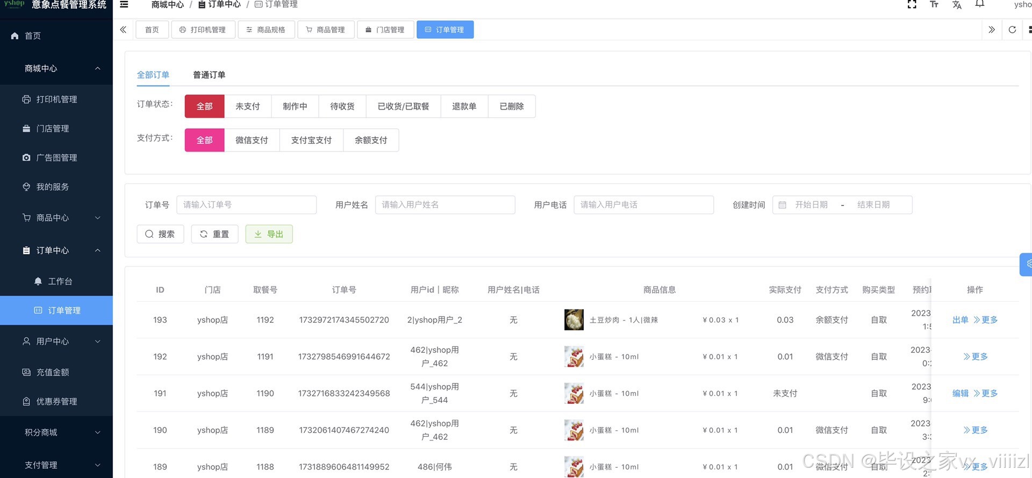The height and width of the screenshot is (478, 1032).
Task: Click the refresh page icon
Action: pyautogui.click(x=1012, y=30)
